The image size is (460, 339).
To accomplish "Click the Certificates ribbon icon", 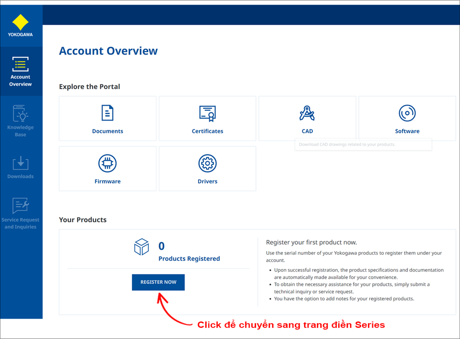I will pyautogui.click(x=207, y=113).
